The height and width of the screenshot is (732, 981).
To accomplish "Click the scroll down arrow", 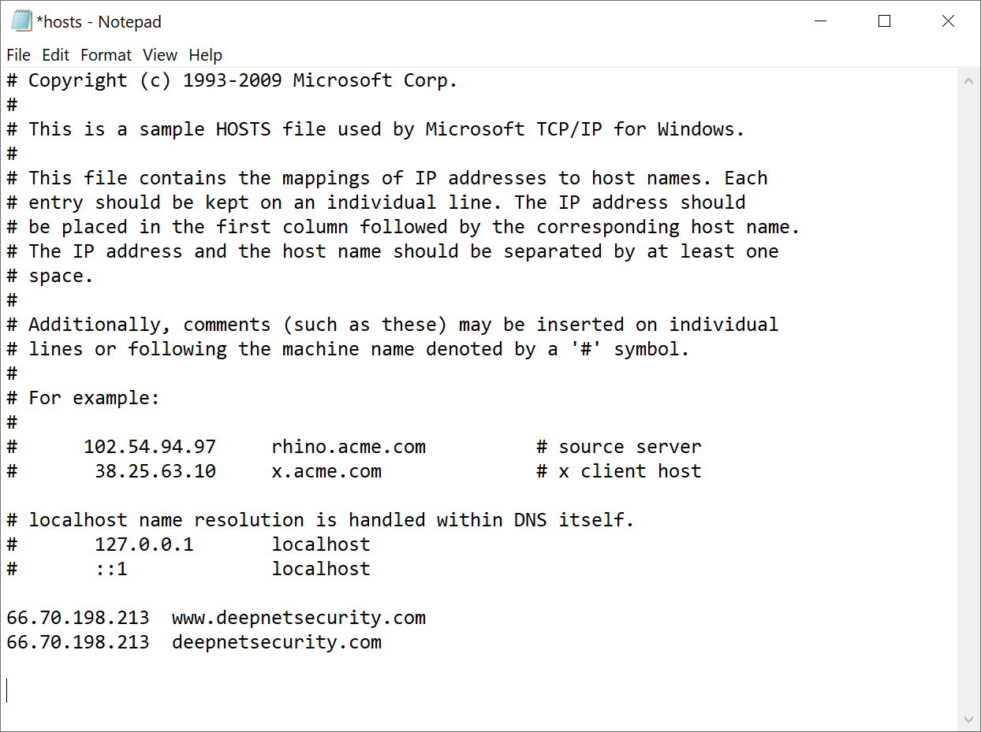I will click(968, 719).
